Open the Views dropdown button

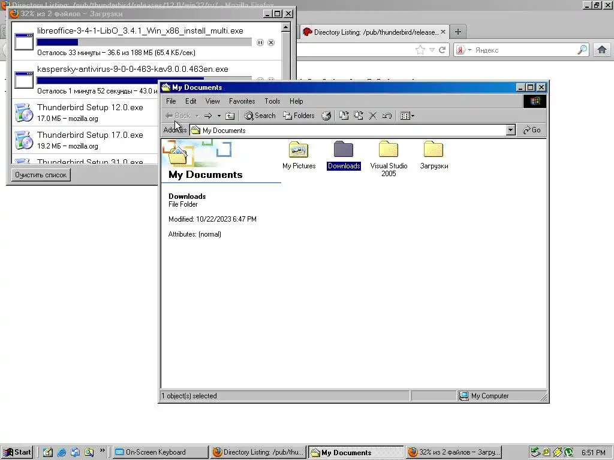(x=407, y=116)
